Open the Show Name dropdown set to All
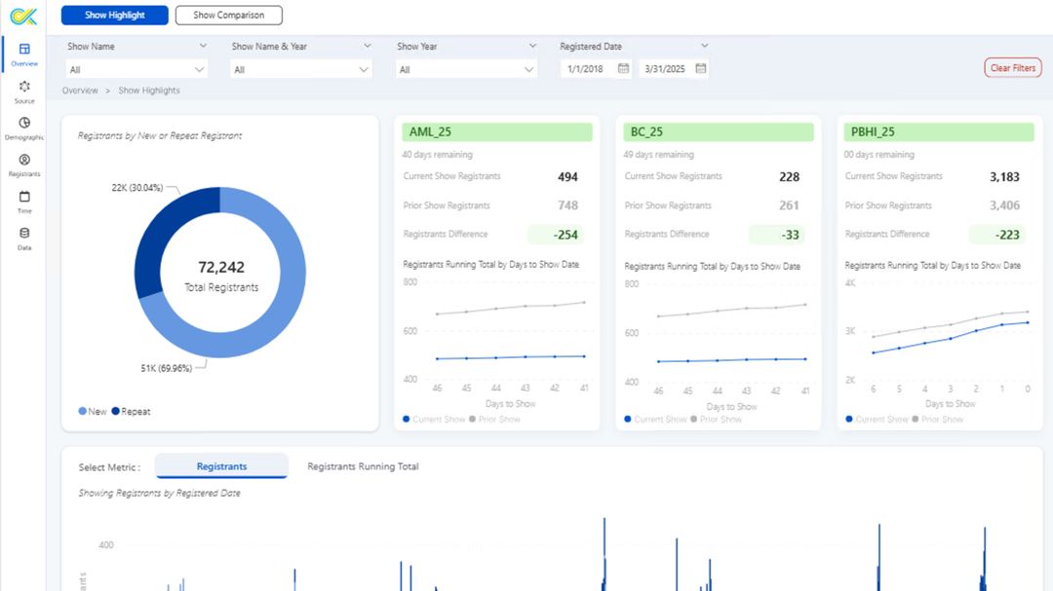Screen dimensions: 1053x591 pyautogui.click(x=136, y=69)
